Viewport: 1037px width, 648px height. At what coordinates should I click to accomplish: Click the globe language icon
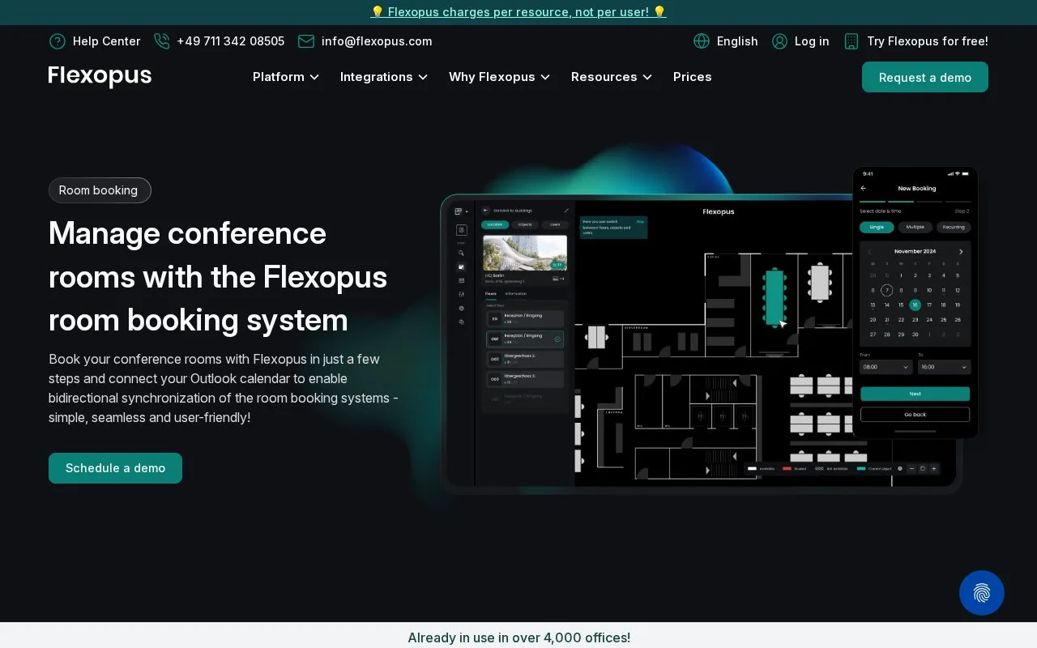(702, 41)
